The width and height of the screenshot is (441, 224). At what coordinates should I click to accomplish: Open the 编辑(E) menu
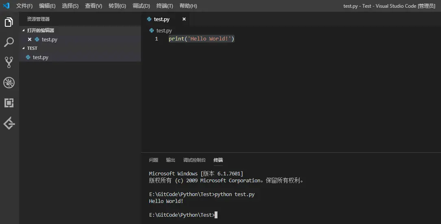coord(47,6)
